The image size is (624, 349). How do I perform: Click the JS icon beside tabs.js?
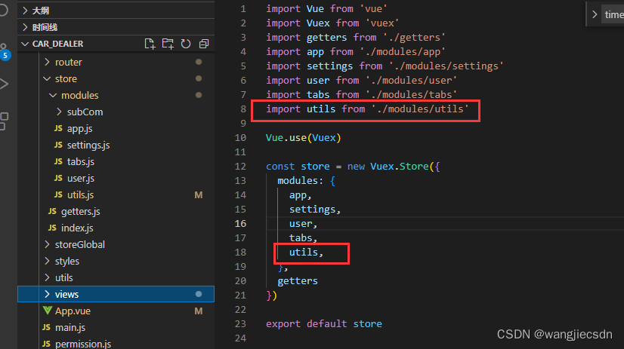tap(58, 161)
